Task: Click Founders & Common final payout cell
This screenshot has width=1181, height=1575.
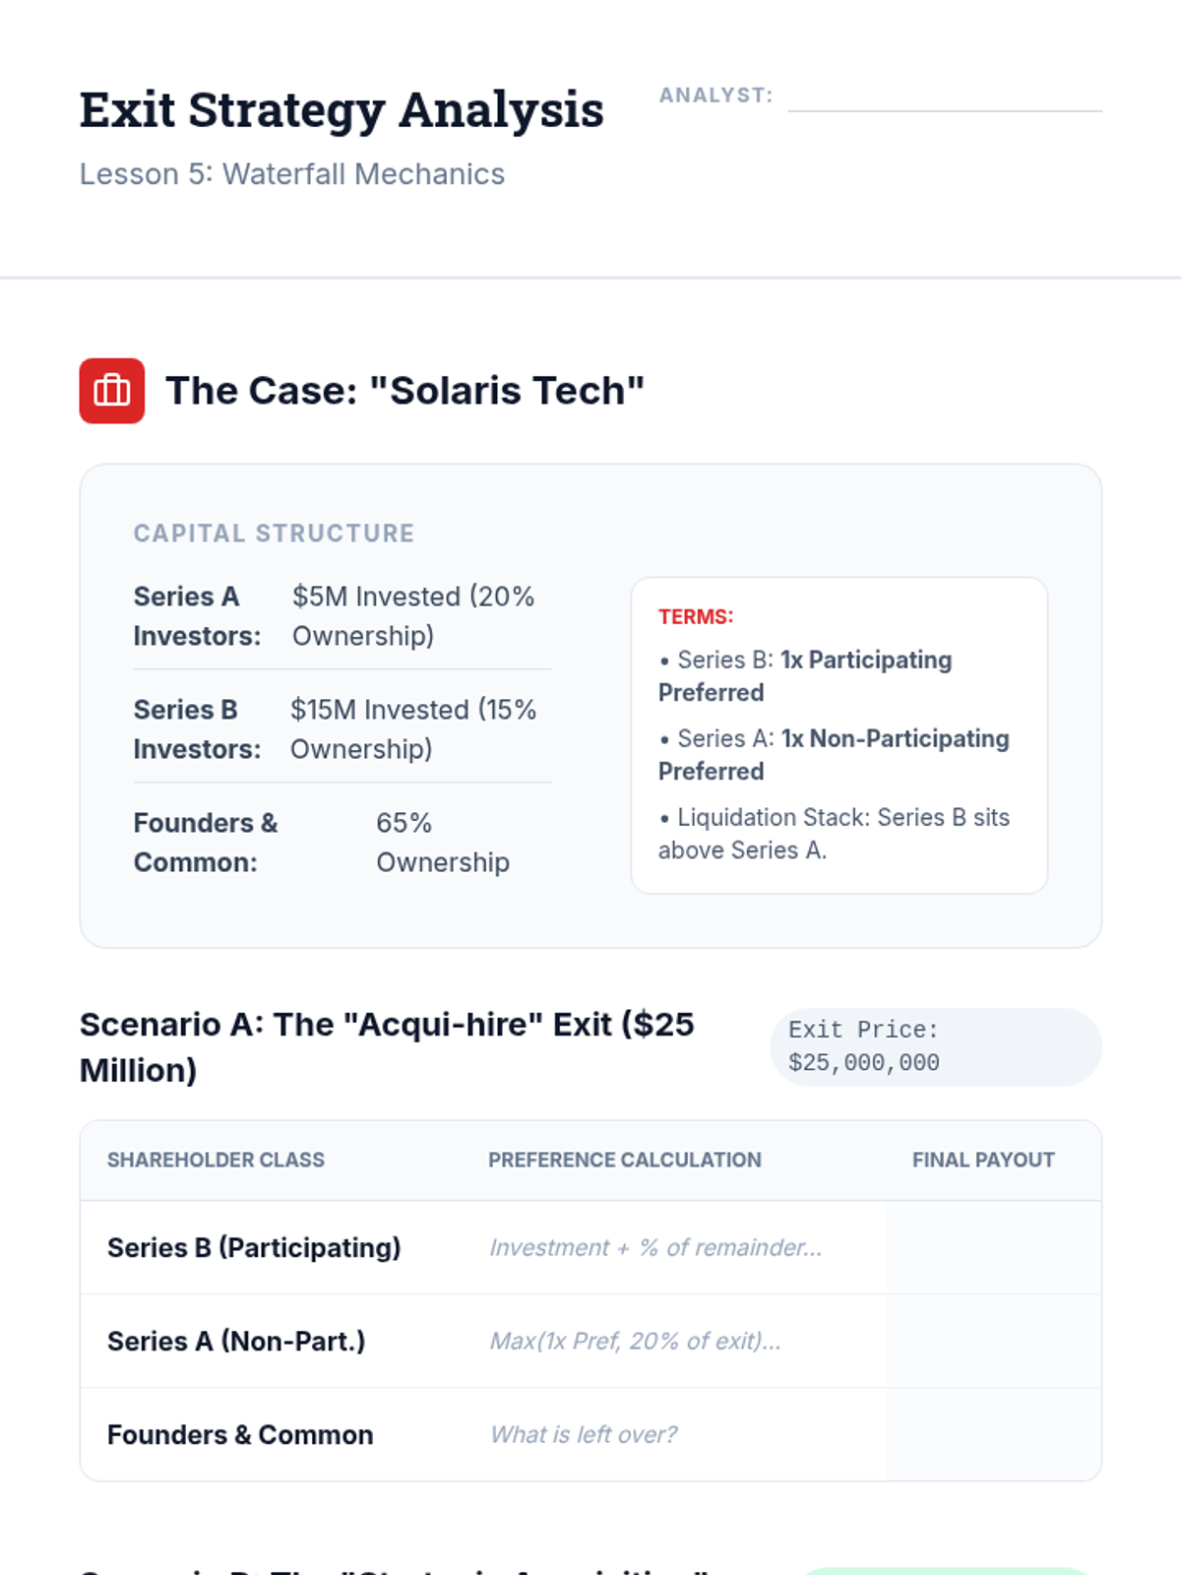Action: [993, 1434]
